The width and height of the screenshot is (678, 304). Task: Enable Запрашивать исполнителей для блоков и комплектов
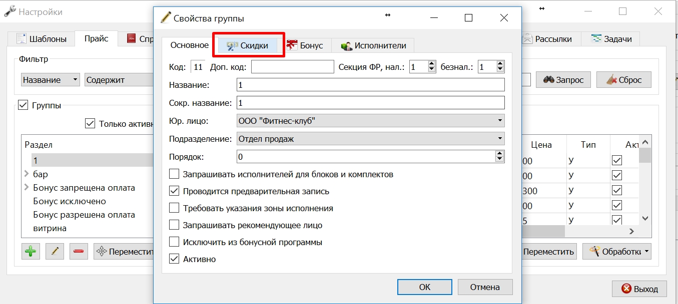tap(174, 174)
